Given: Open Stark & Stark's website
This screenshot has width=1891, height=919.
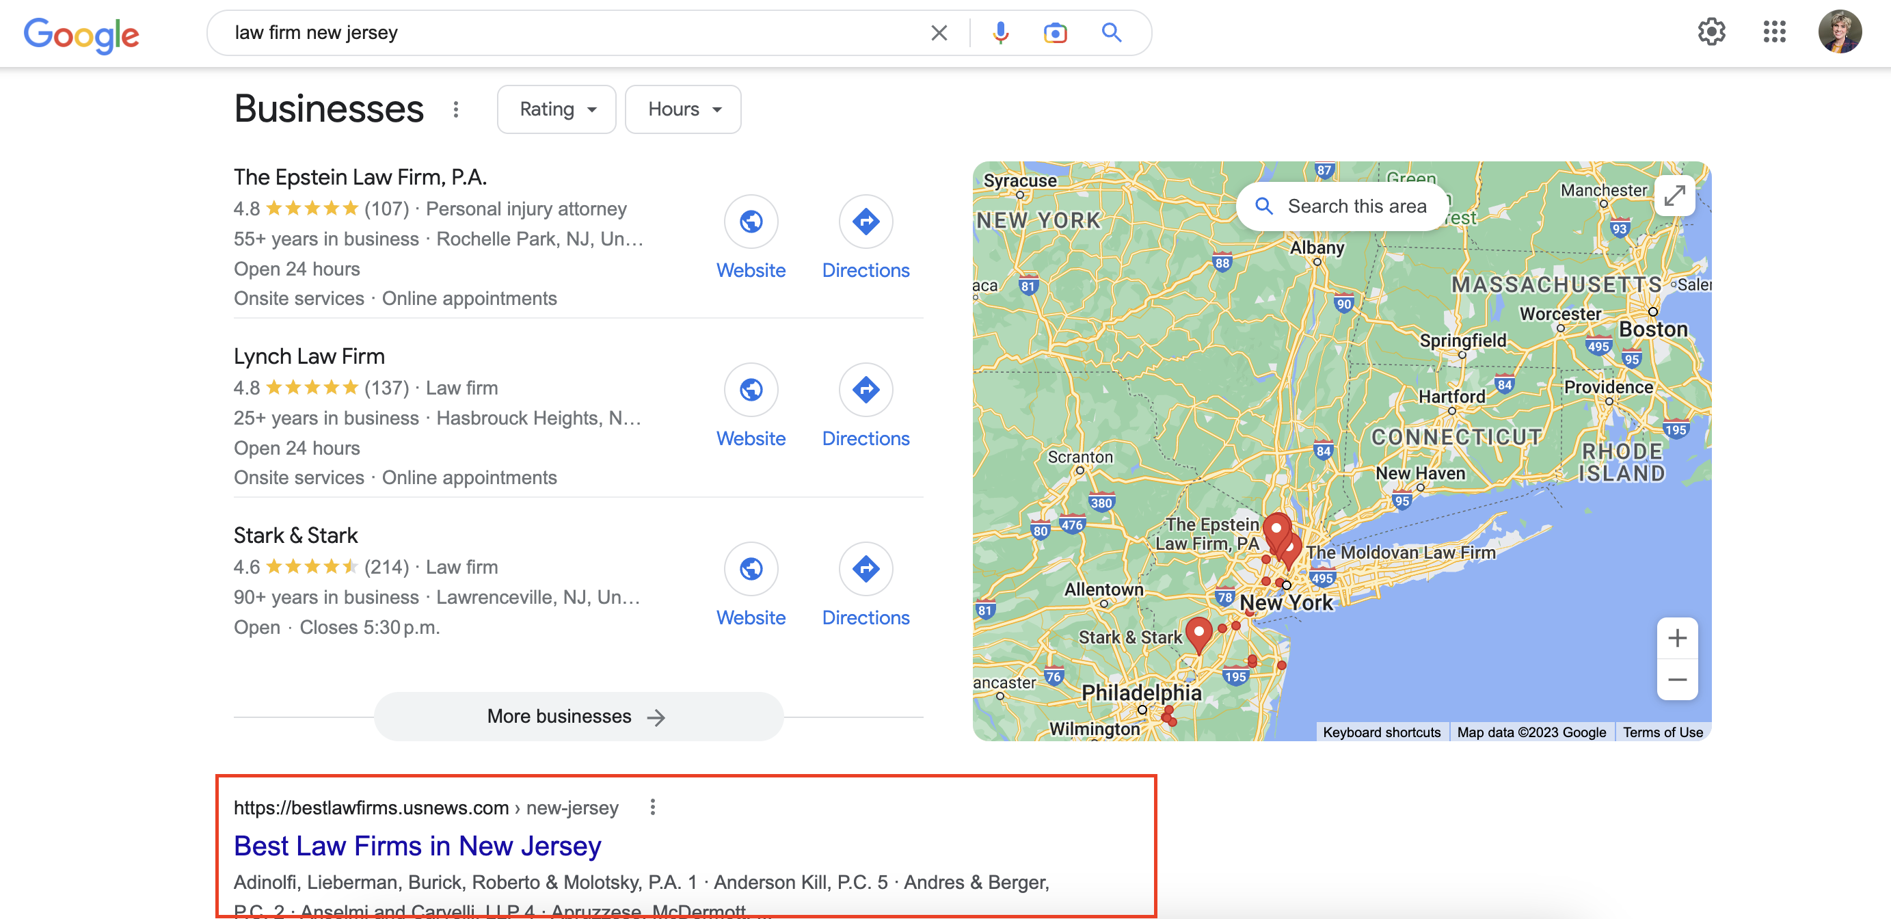Looking at the screenshot, I should point(751,569).
